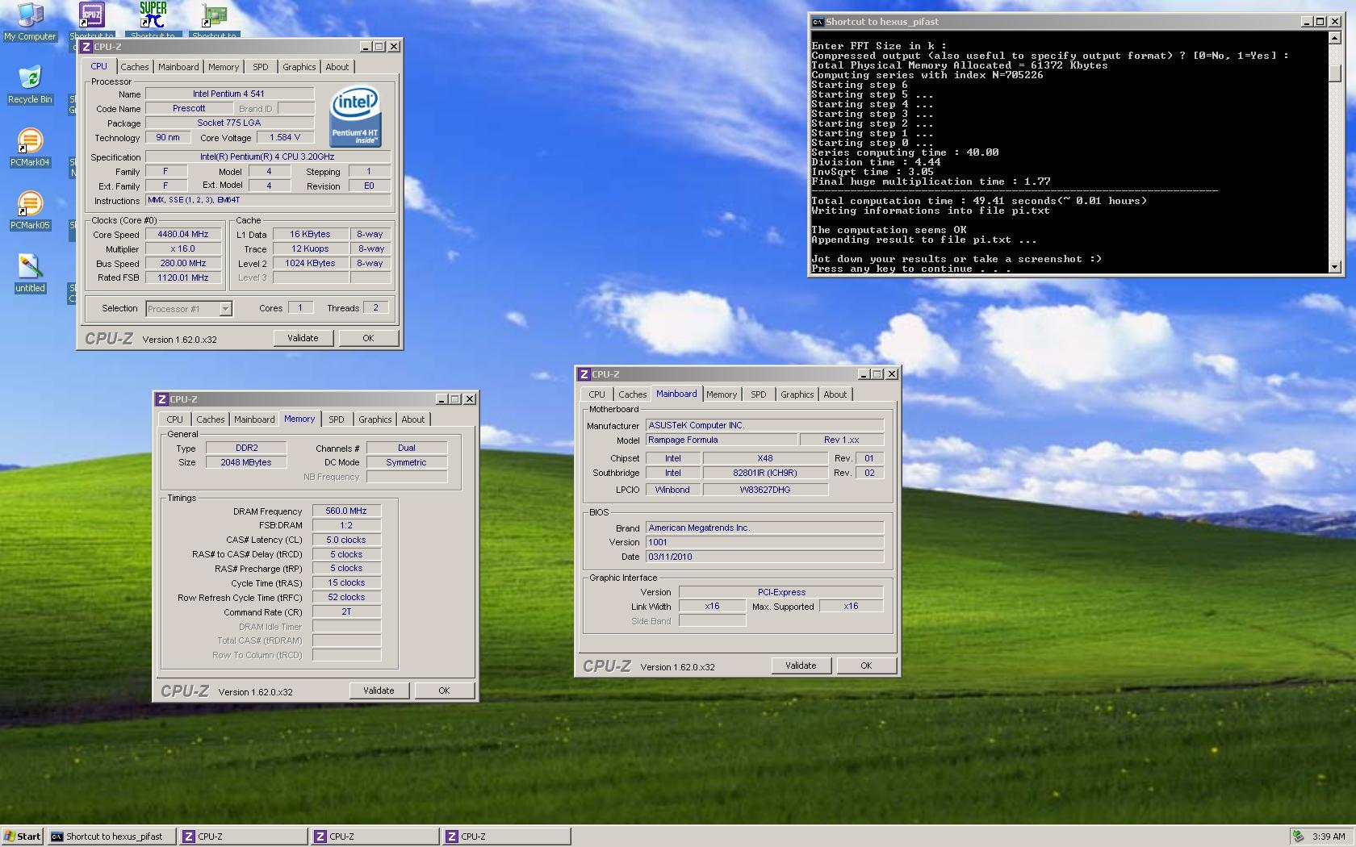Click OK in the Mainboard window
Image resolution: width=1356 pixels, height=847 pixels.
pos(866,665)
